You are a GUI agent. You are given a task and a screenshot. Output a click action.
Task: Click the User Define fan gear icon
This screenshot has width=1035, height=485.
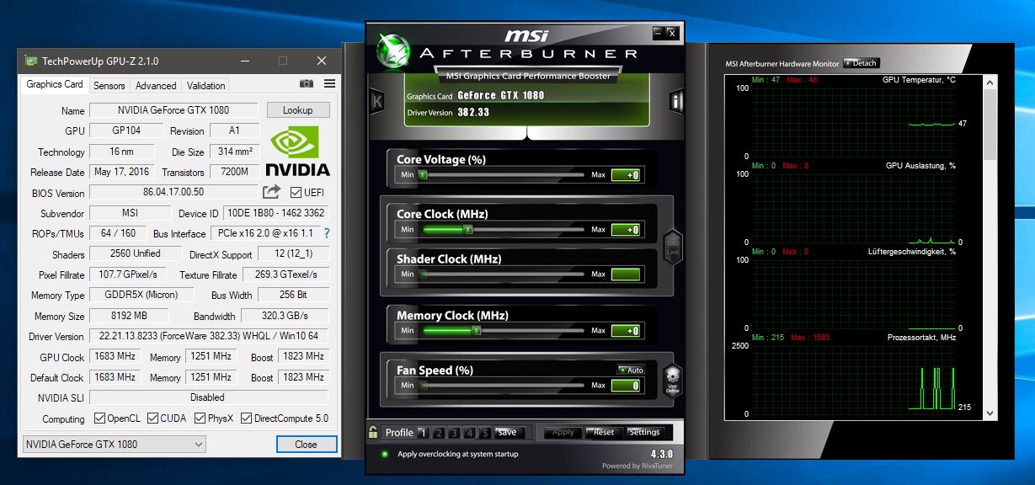(x=672, y=383)
